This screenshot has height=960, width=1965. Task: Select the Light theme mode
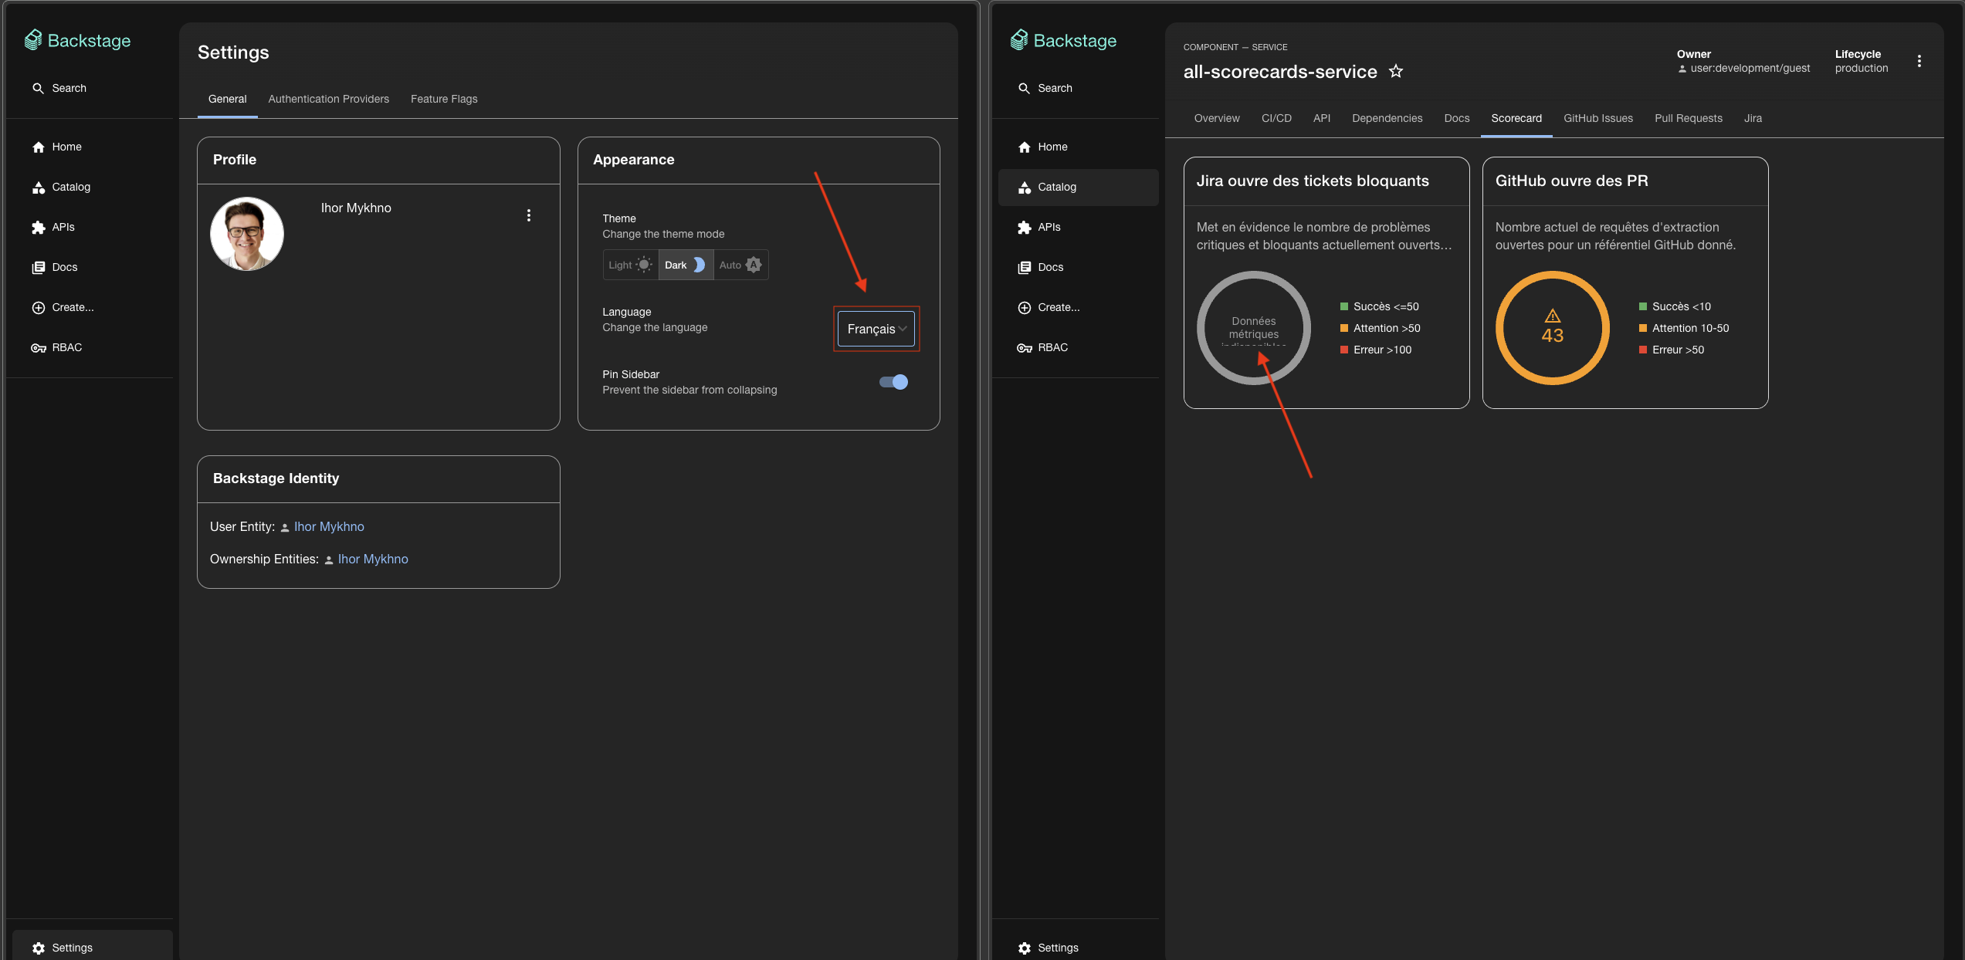point(630,265)
